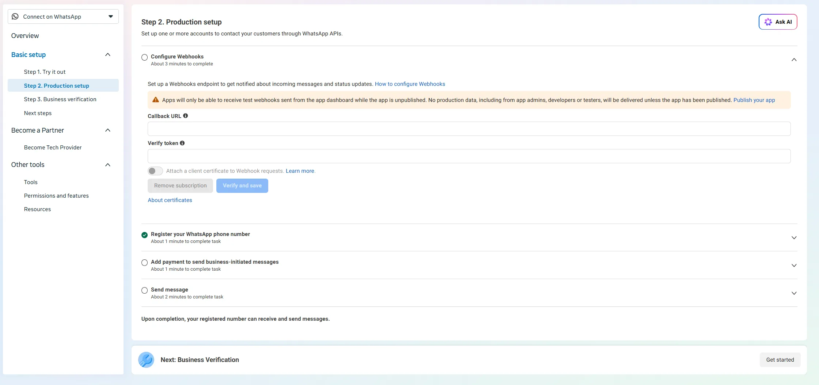Expand the Send message section chevron
The image size is (819, 385).
point(794,293)
